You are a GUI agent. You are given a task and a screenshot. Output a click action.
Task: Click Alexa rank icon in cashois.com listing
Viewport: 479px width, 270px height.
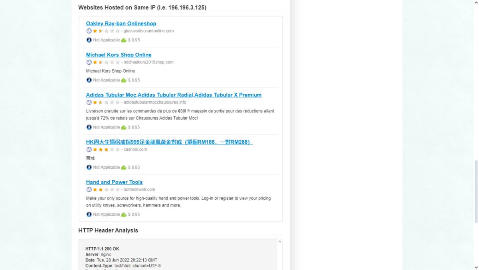click(89, 167)
